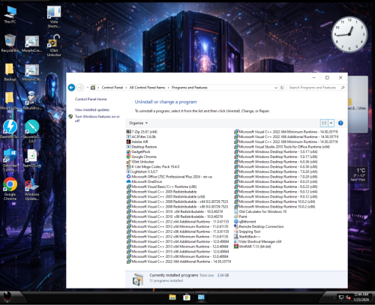Launch Google Chrome from the desktop
The height and width of the screenshot is (305, 375).
(x=10, y=189)
